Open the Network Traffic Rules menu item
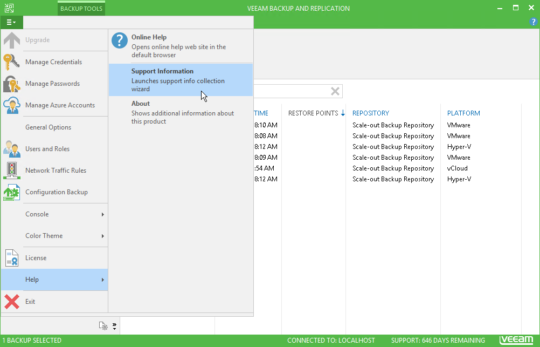540x347 pixels. (x=54, y=171)
